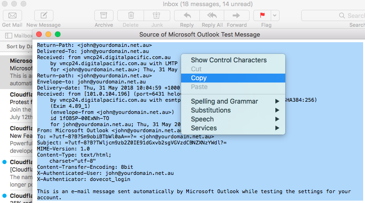
Task: Click the 'Delivered-To: john@yourdomain.net.au' line
Action: pyautogui.click(x=93, y=51)
